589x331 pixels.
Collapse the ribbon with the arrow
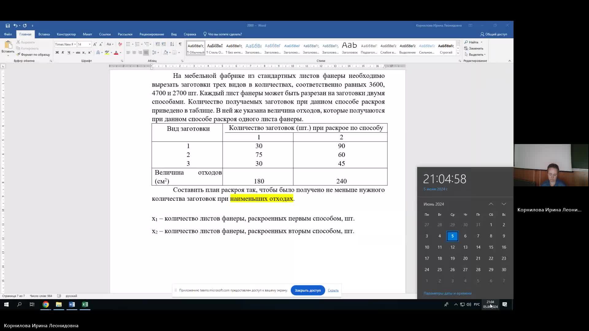coord(510,61)
